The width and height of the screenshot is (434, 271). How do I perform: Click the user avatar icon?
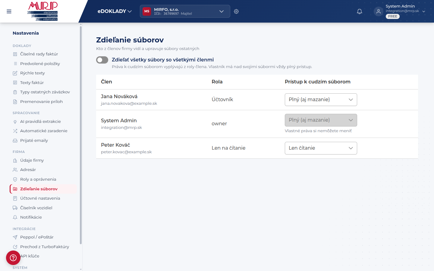point(379,11)
